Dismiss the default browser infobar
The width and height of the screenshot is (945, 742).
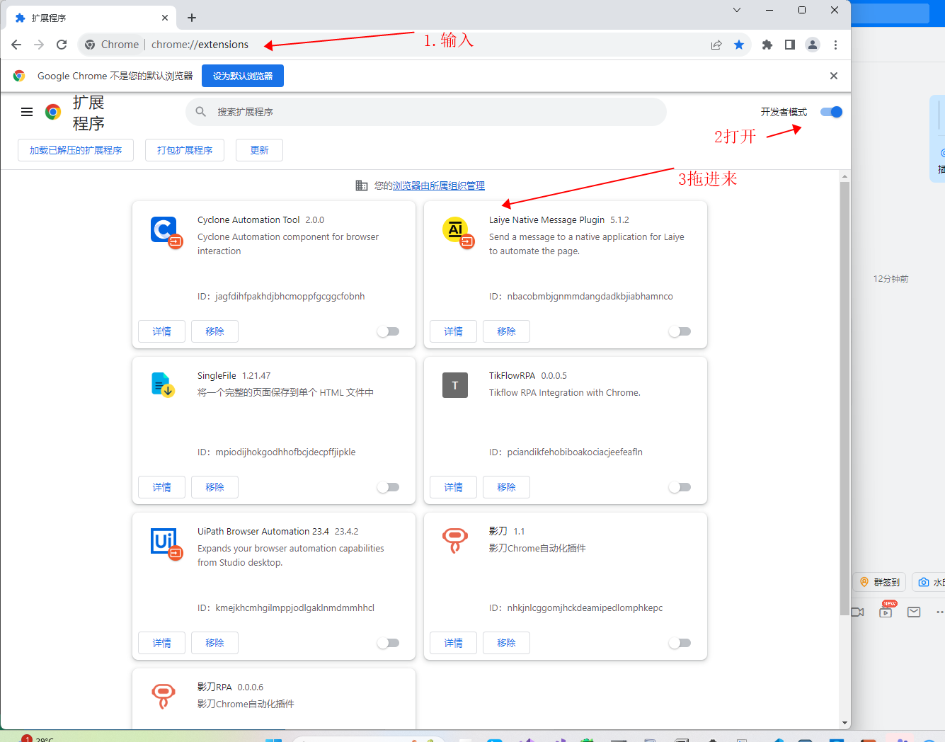tap(834, 76)
